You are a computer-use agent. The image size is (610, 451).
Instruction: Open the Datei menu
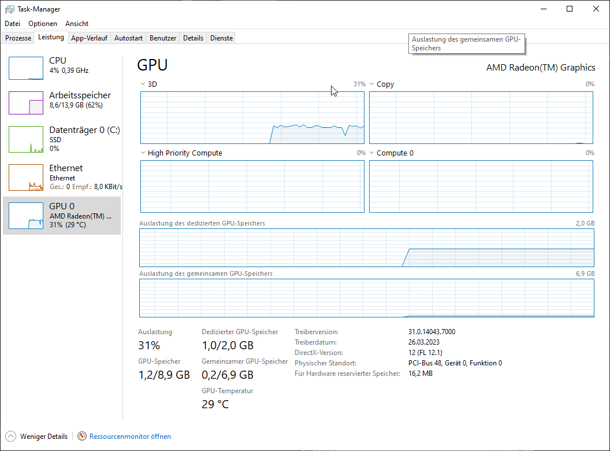13,24
